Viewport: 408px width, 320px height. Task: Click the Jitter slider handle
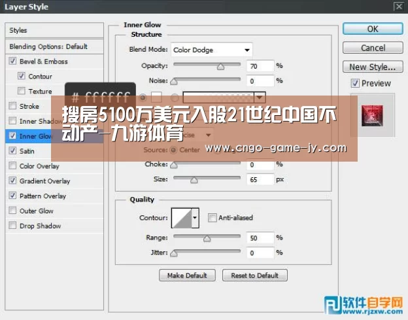pyautogui.click(x=174, y=253)
